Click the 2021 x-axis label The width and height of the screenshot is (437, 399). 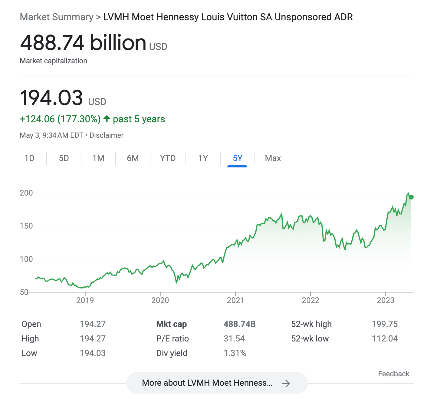click(235, 300)
